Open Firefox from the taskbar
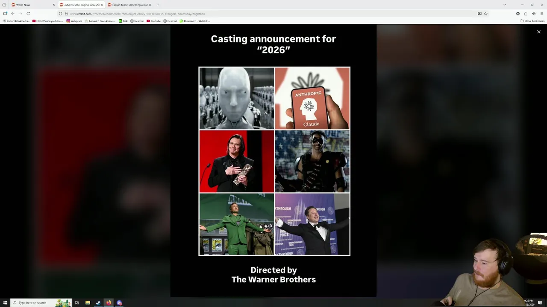 pos(109,303)
